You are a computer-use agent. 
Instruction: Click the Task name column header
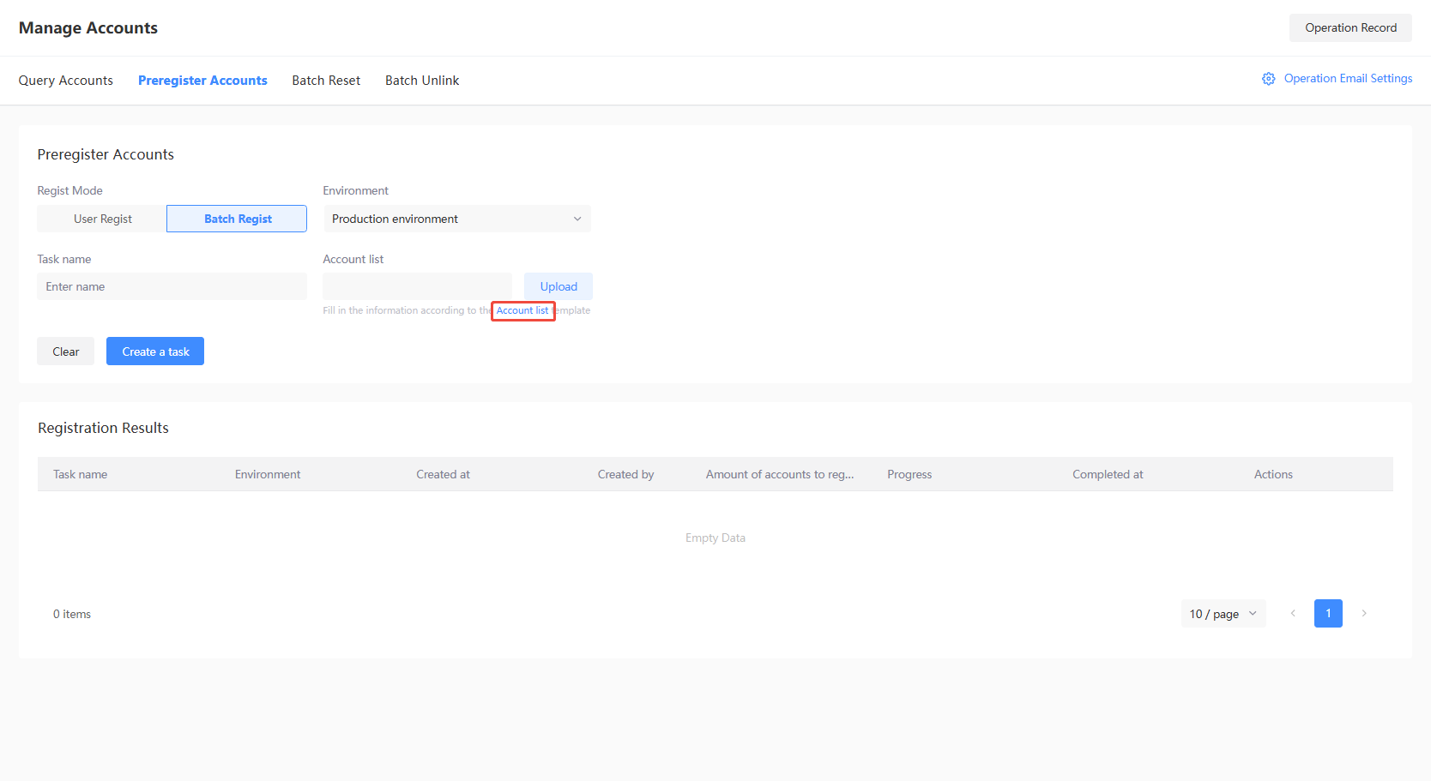click(81, 474)
